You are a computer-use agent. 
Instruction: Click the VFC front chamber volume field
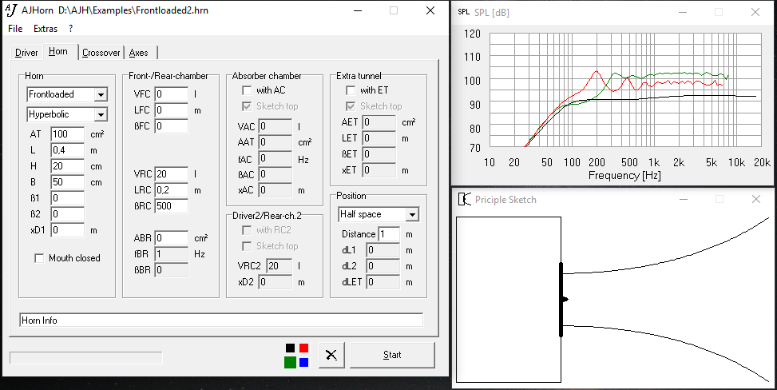point(172,94)
